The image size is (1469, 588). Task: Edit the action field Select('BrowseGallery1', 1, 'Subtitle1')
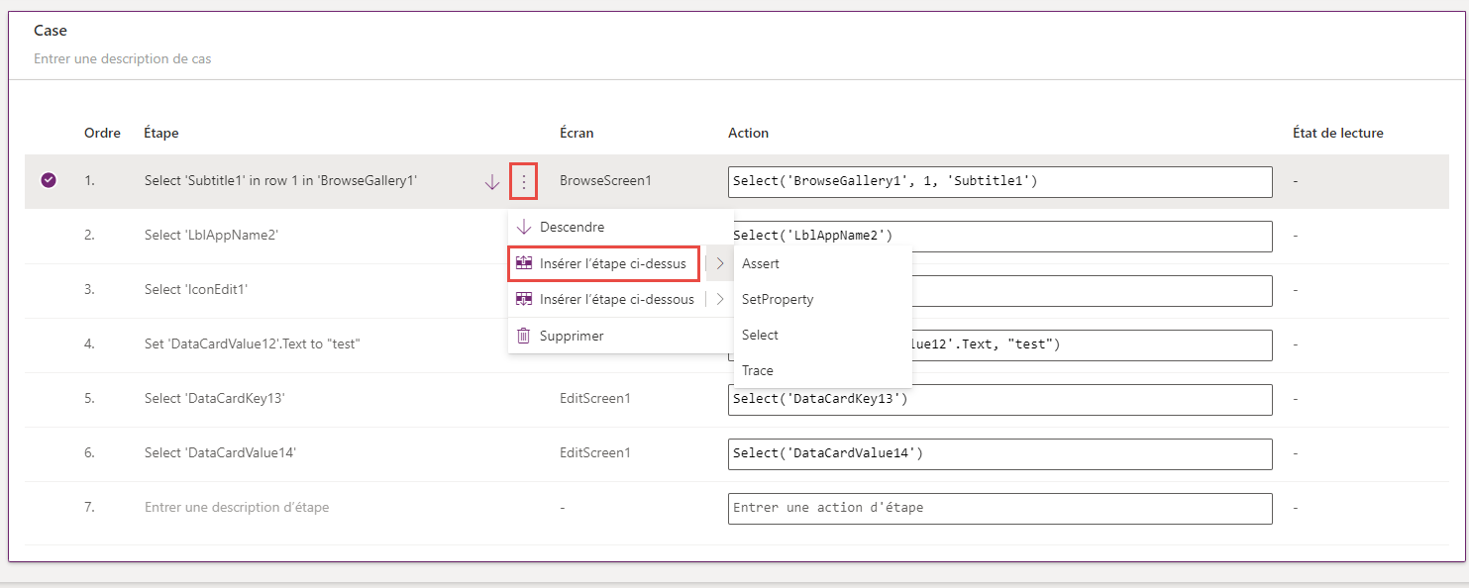(x=999, y=182)
